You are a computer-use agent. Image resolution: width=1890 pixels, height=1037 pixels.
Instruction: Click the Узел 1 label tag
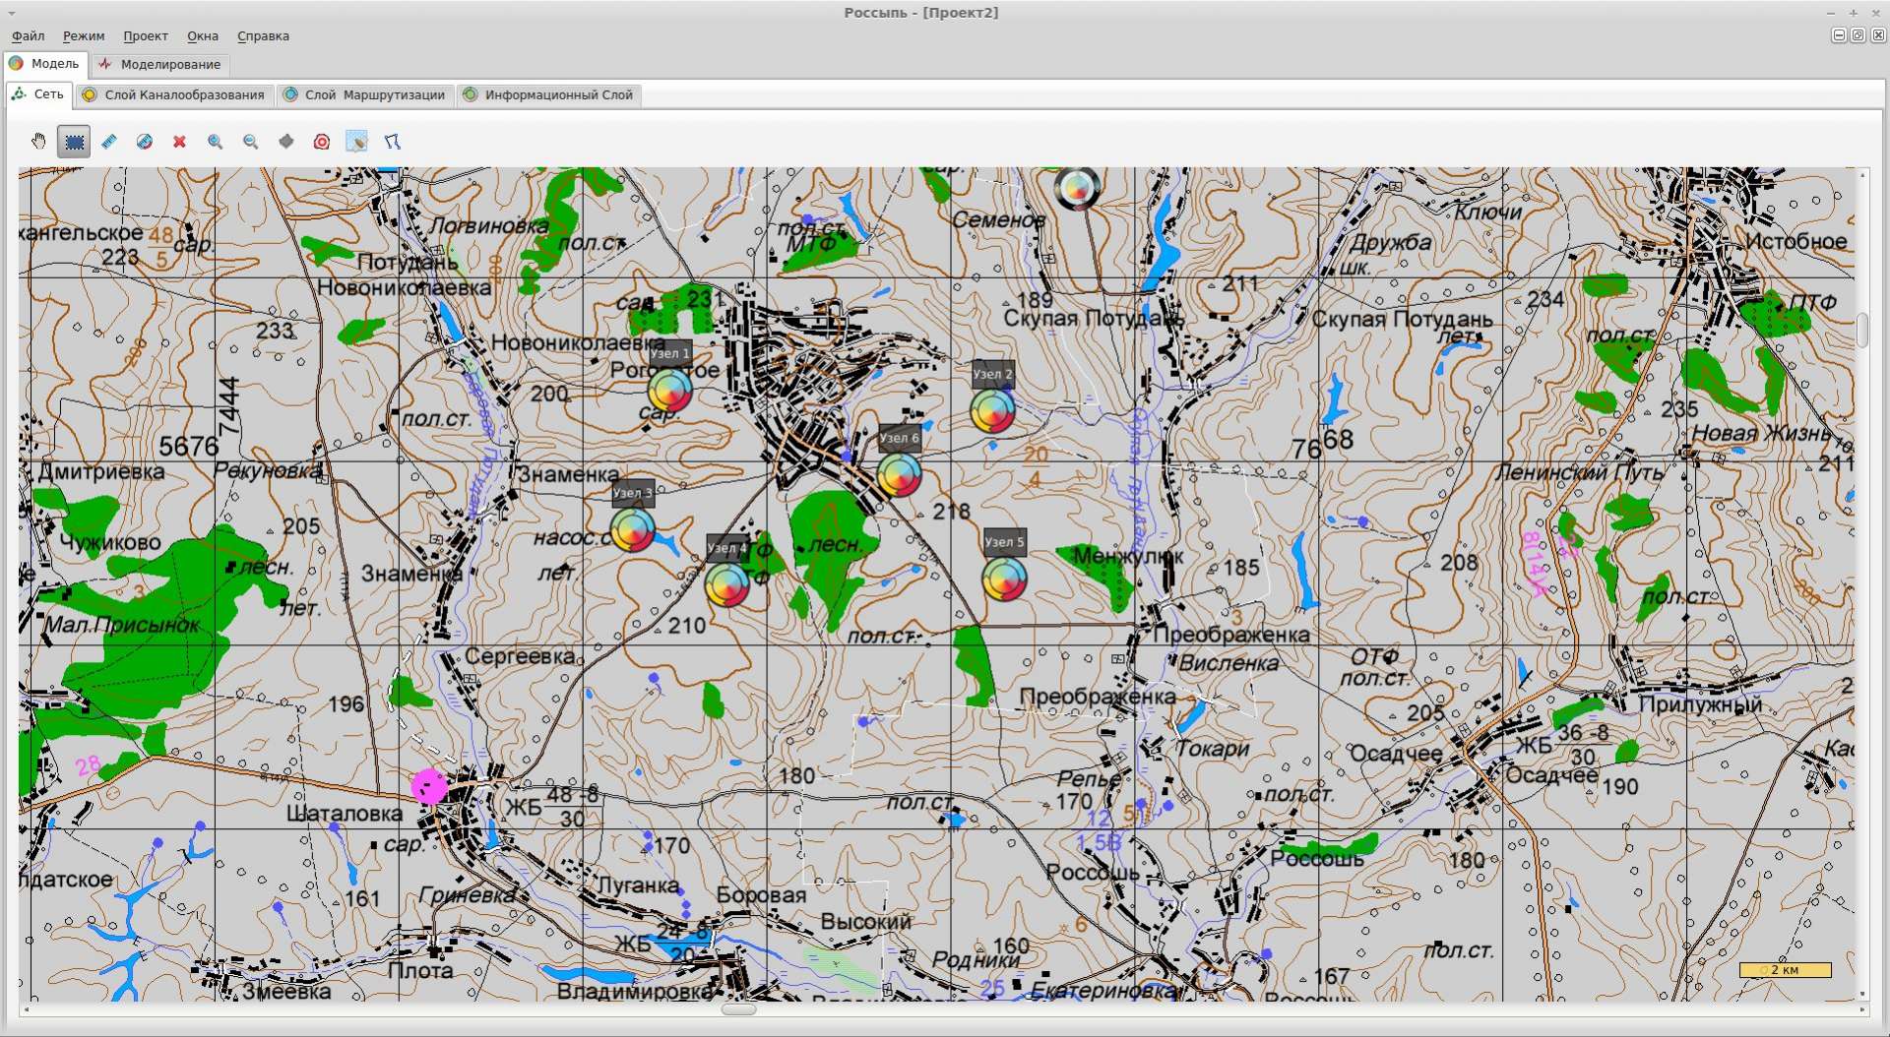(669, 353)
